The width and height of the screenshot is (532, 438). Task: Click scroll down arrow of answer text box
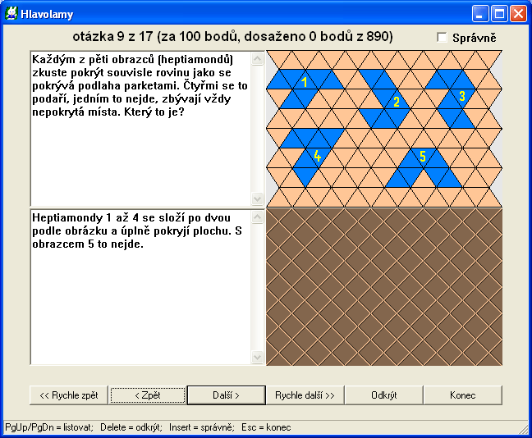point(258,358)
